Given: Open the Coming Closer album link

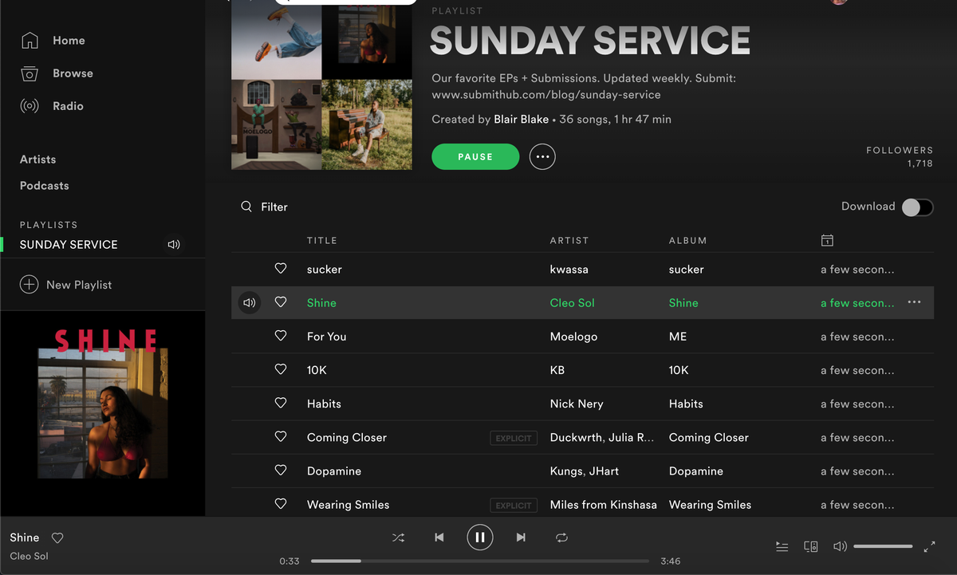Looking at the screenshot, I should pyautogui.click(x=709, y=438).
